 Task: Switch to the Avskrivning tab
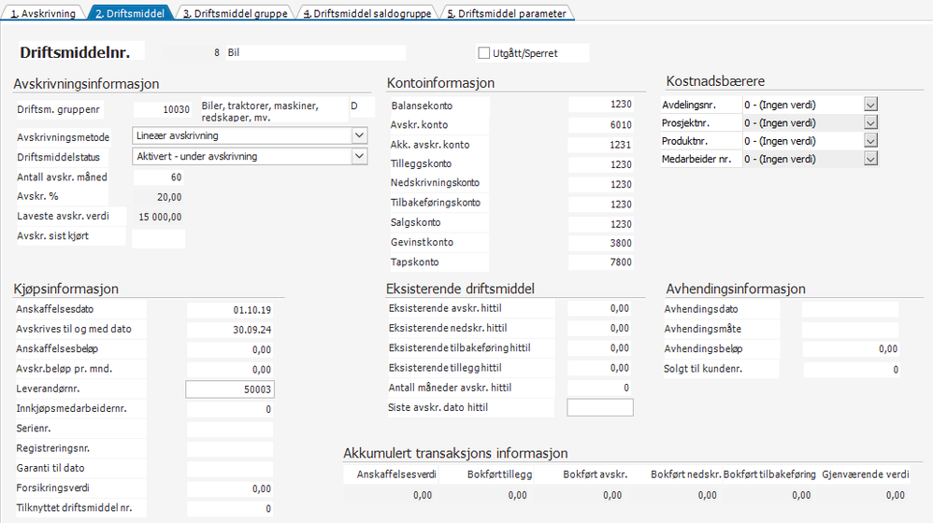tap(43, 13)
